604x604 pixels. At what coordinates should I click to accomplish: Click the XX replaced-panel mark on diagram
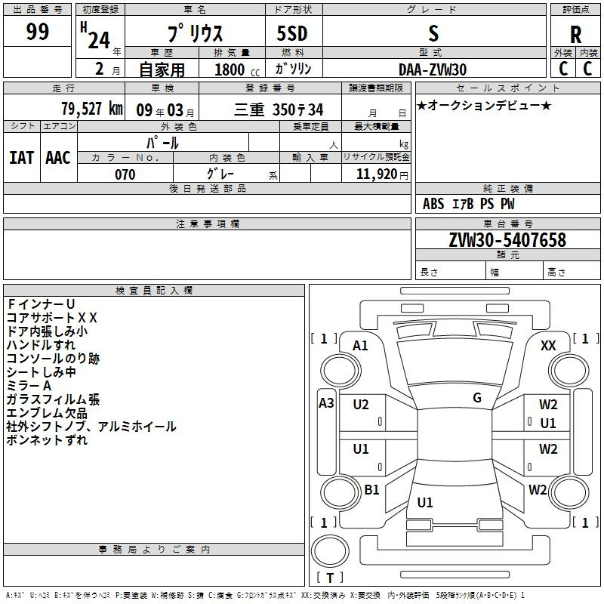point(548,346)
